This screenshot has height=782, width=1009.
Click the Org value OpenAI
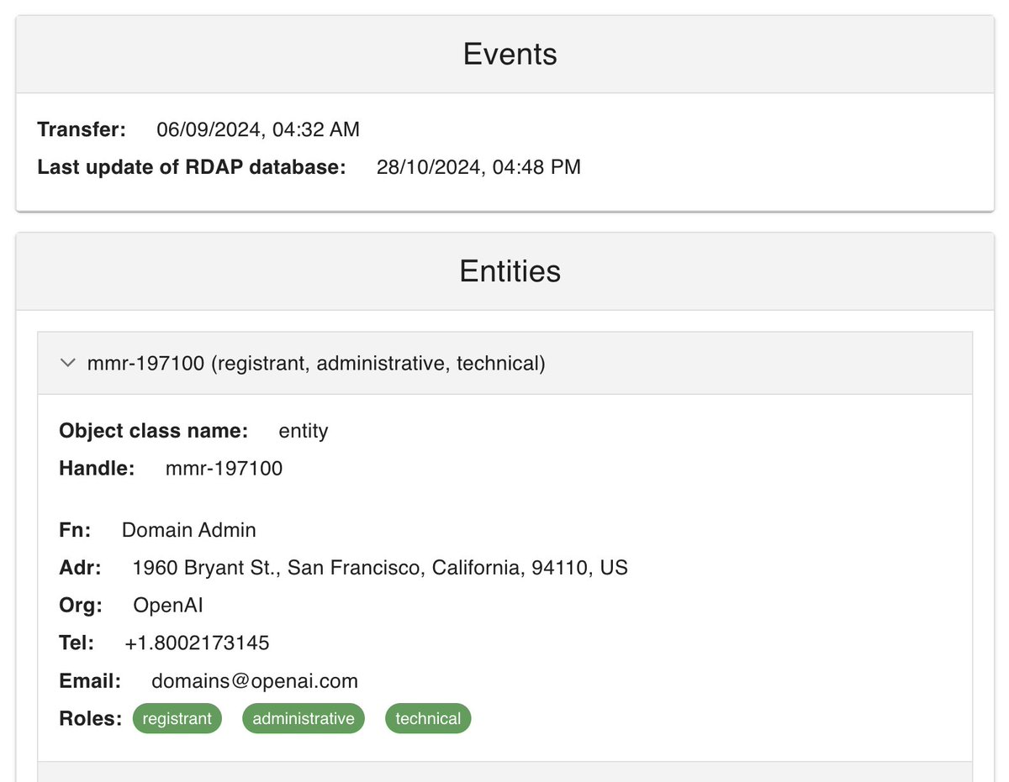point(168,606)
